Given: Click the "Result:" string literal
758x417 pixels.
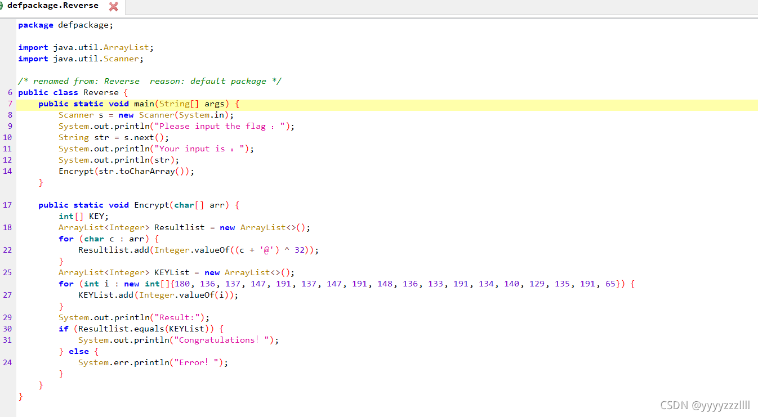Looking at the screenshot, I should click(177, 317).
